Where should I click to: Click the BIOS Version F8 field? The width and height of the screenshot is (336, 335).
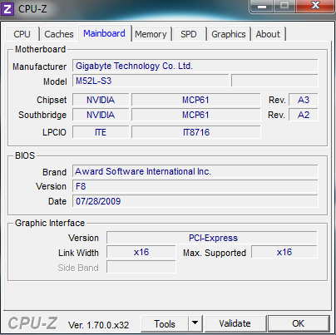[195, 186]
